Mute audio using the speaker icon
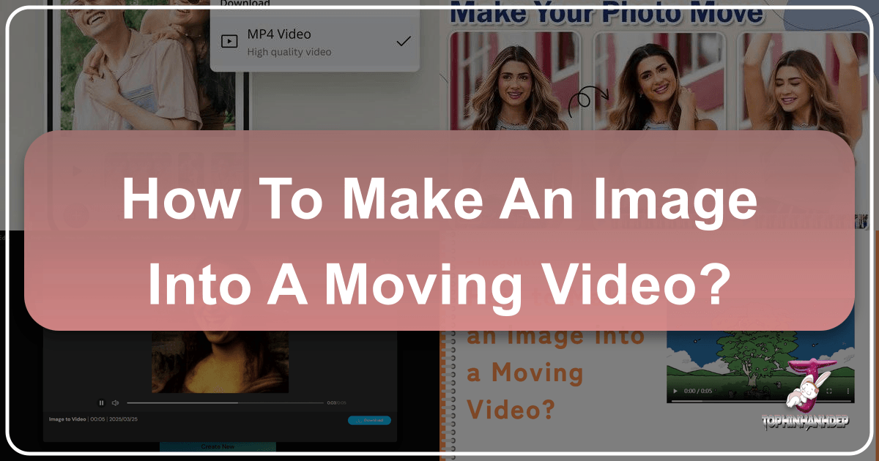 [x=115, y=402]
